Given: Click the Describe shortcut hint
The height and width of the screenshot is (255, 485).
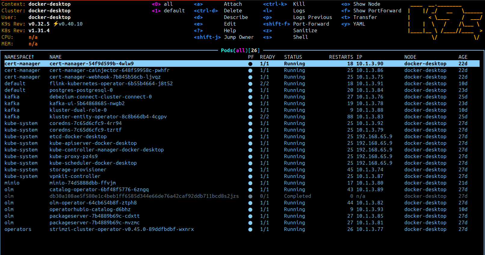Looking at the screenshot, I should [236, 17].
